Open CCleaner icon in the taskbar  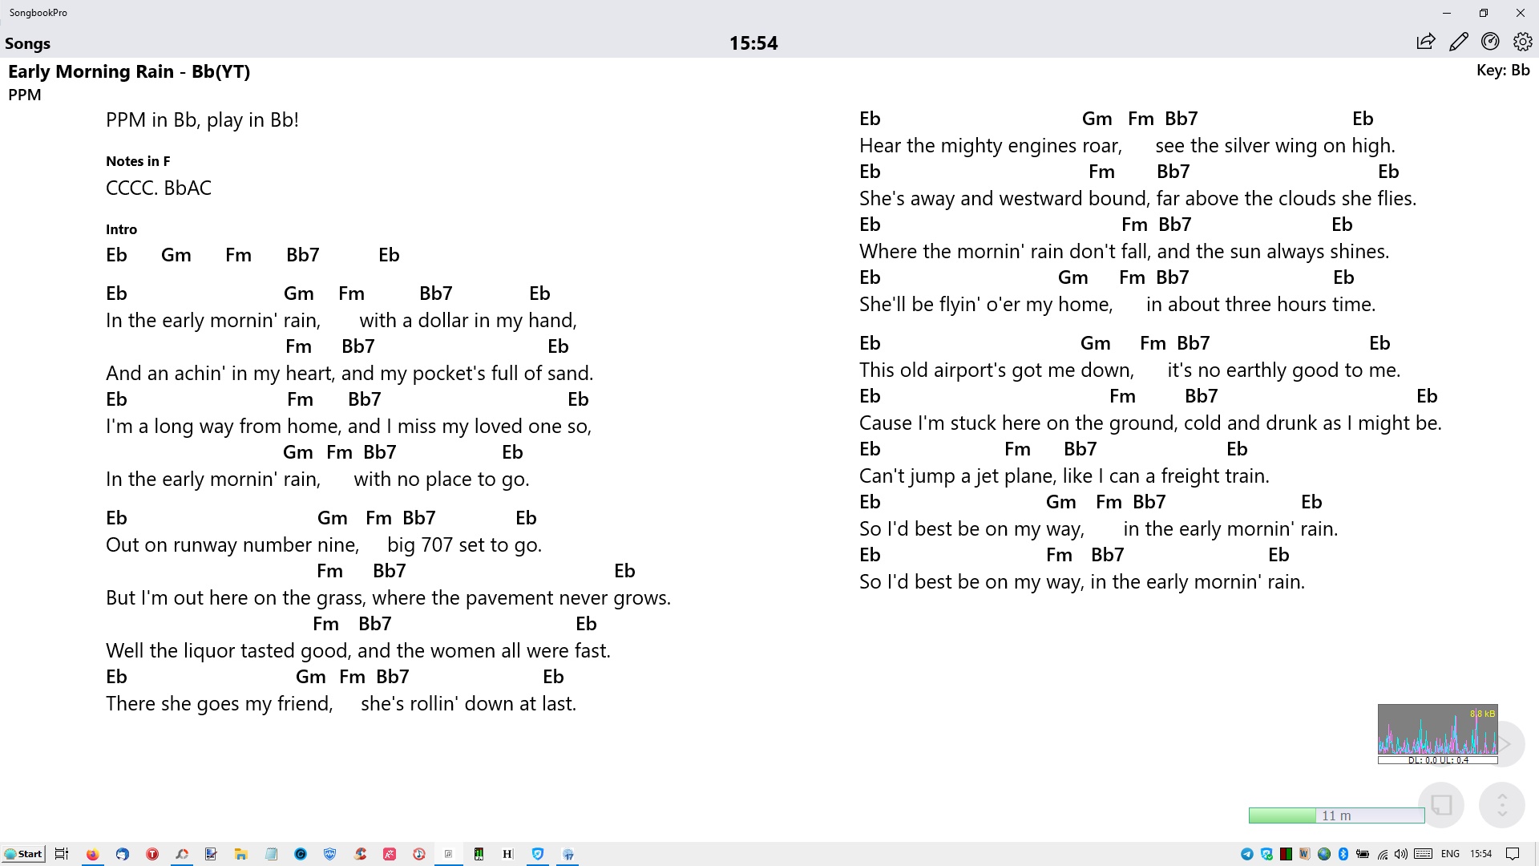[x=360, y=854]
